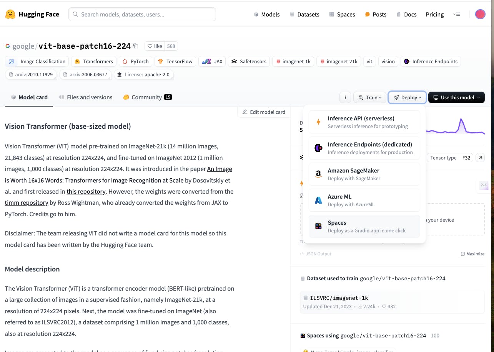Choose Azure ML deploy option
The width and height of the screenshot is (494, 352).
coord(364,200)
